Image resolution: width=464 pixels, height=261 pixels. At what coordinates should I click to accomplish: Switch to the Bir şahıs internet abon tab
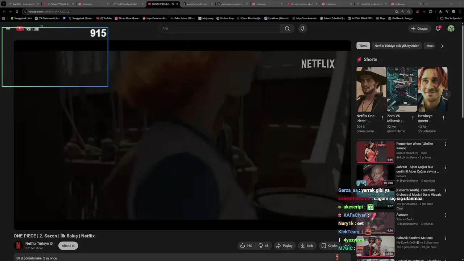coord(302,4)
